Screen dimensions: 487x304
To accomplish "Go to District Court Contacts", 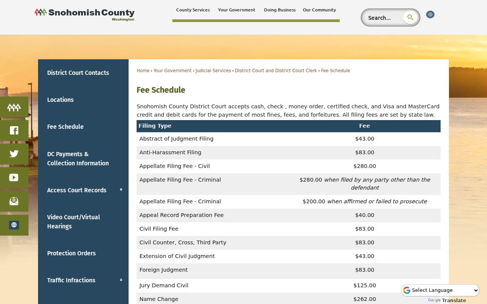I will pyautogui.click(x=78, y=73).
